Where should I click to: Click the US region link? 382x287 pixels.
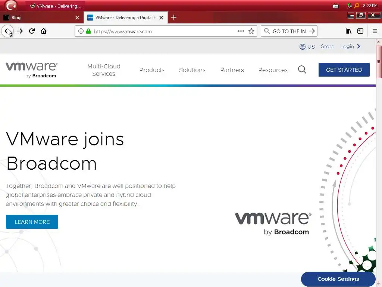311,47
